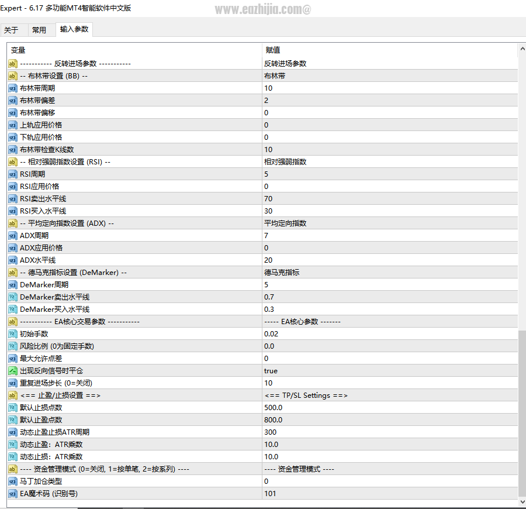Click the string icon for 平均定向指数设置 (ADX)

point(12,223)
